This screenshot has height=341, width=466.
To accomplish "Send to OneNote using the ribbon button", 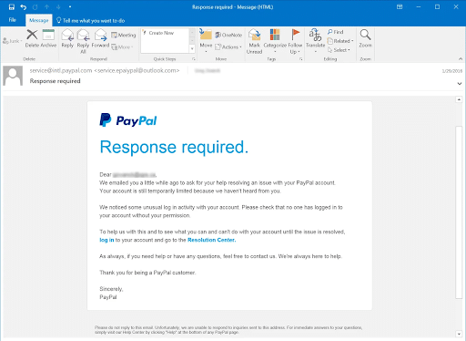I will point(228,35).
